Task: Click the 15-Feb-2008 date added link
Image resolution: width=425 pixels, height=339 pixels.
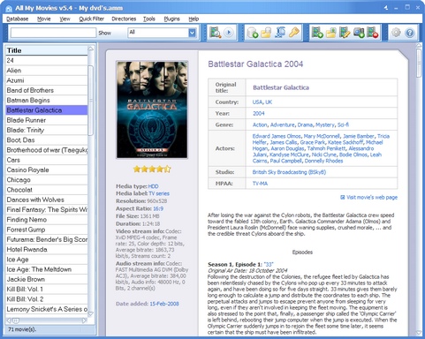Action: [164, 304]
